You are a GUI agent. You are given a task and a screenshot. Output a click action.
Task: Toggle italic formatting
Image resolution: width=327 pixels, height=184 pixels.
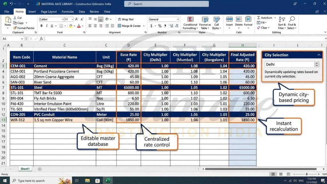pyautogui.click(x=47, y=26)
